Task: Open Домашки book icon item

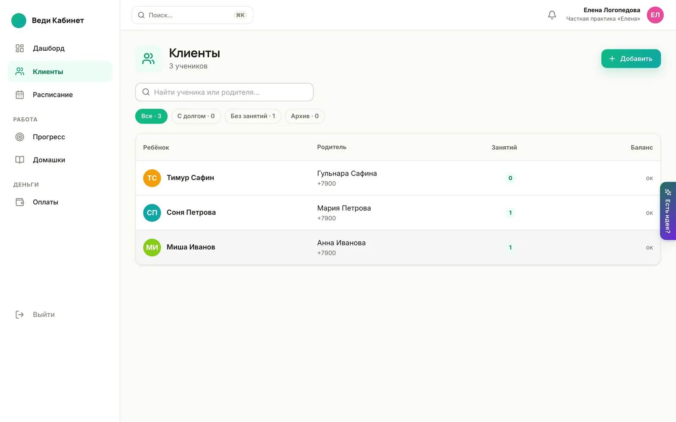Action: 60,160
